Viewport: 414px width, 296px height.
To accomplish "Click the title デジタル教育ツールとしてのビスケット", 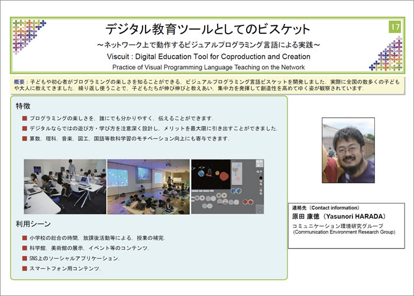I will [x=207, y=29].
